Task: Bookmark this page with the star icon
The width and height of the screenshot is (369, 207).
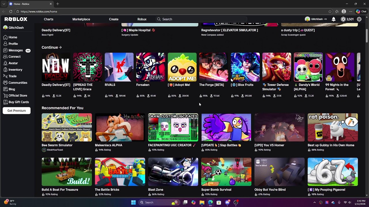Action: point(330,11)
